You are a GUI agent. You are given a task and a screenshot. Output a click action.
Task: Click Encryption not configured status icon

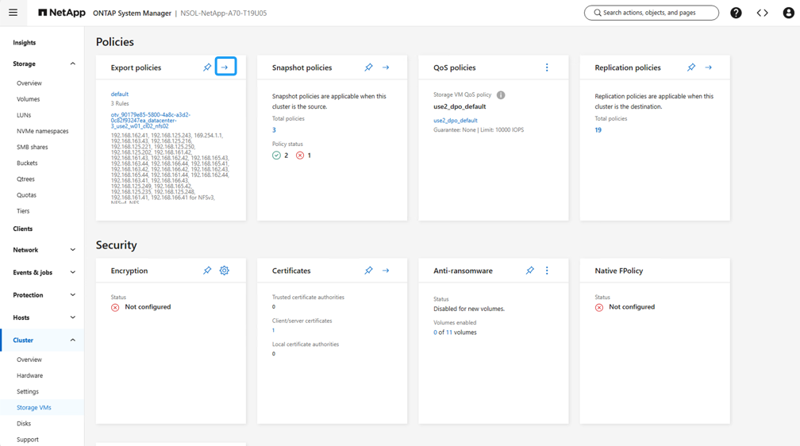pos(115,307)
